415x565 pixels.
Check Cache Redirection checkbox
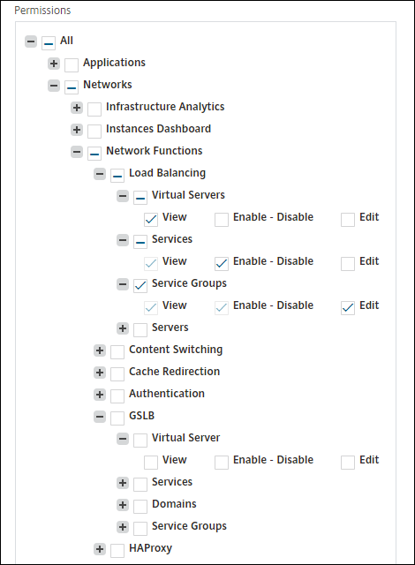[117, 374]
